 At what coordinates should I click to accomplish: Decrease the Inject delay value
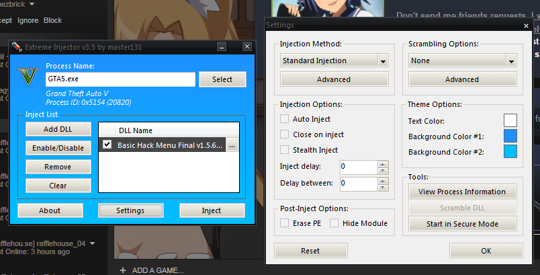click(x=383, y=171)
